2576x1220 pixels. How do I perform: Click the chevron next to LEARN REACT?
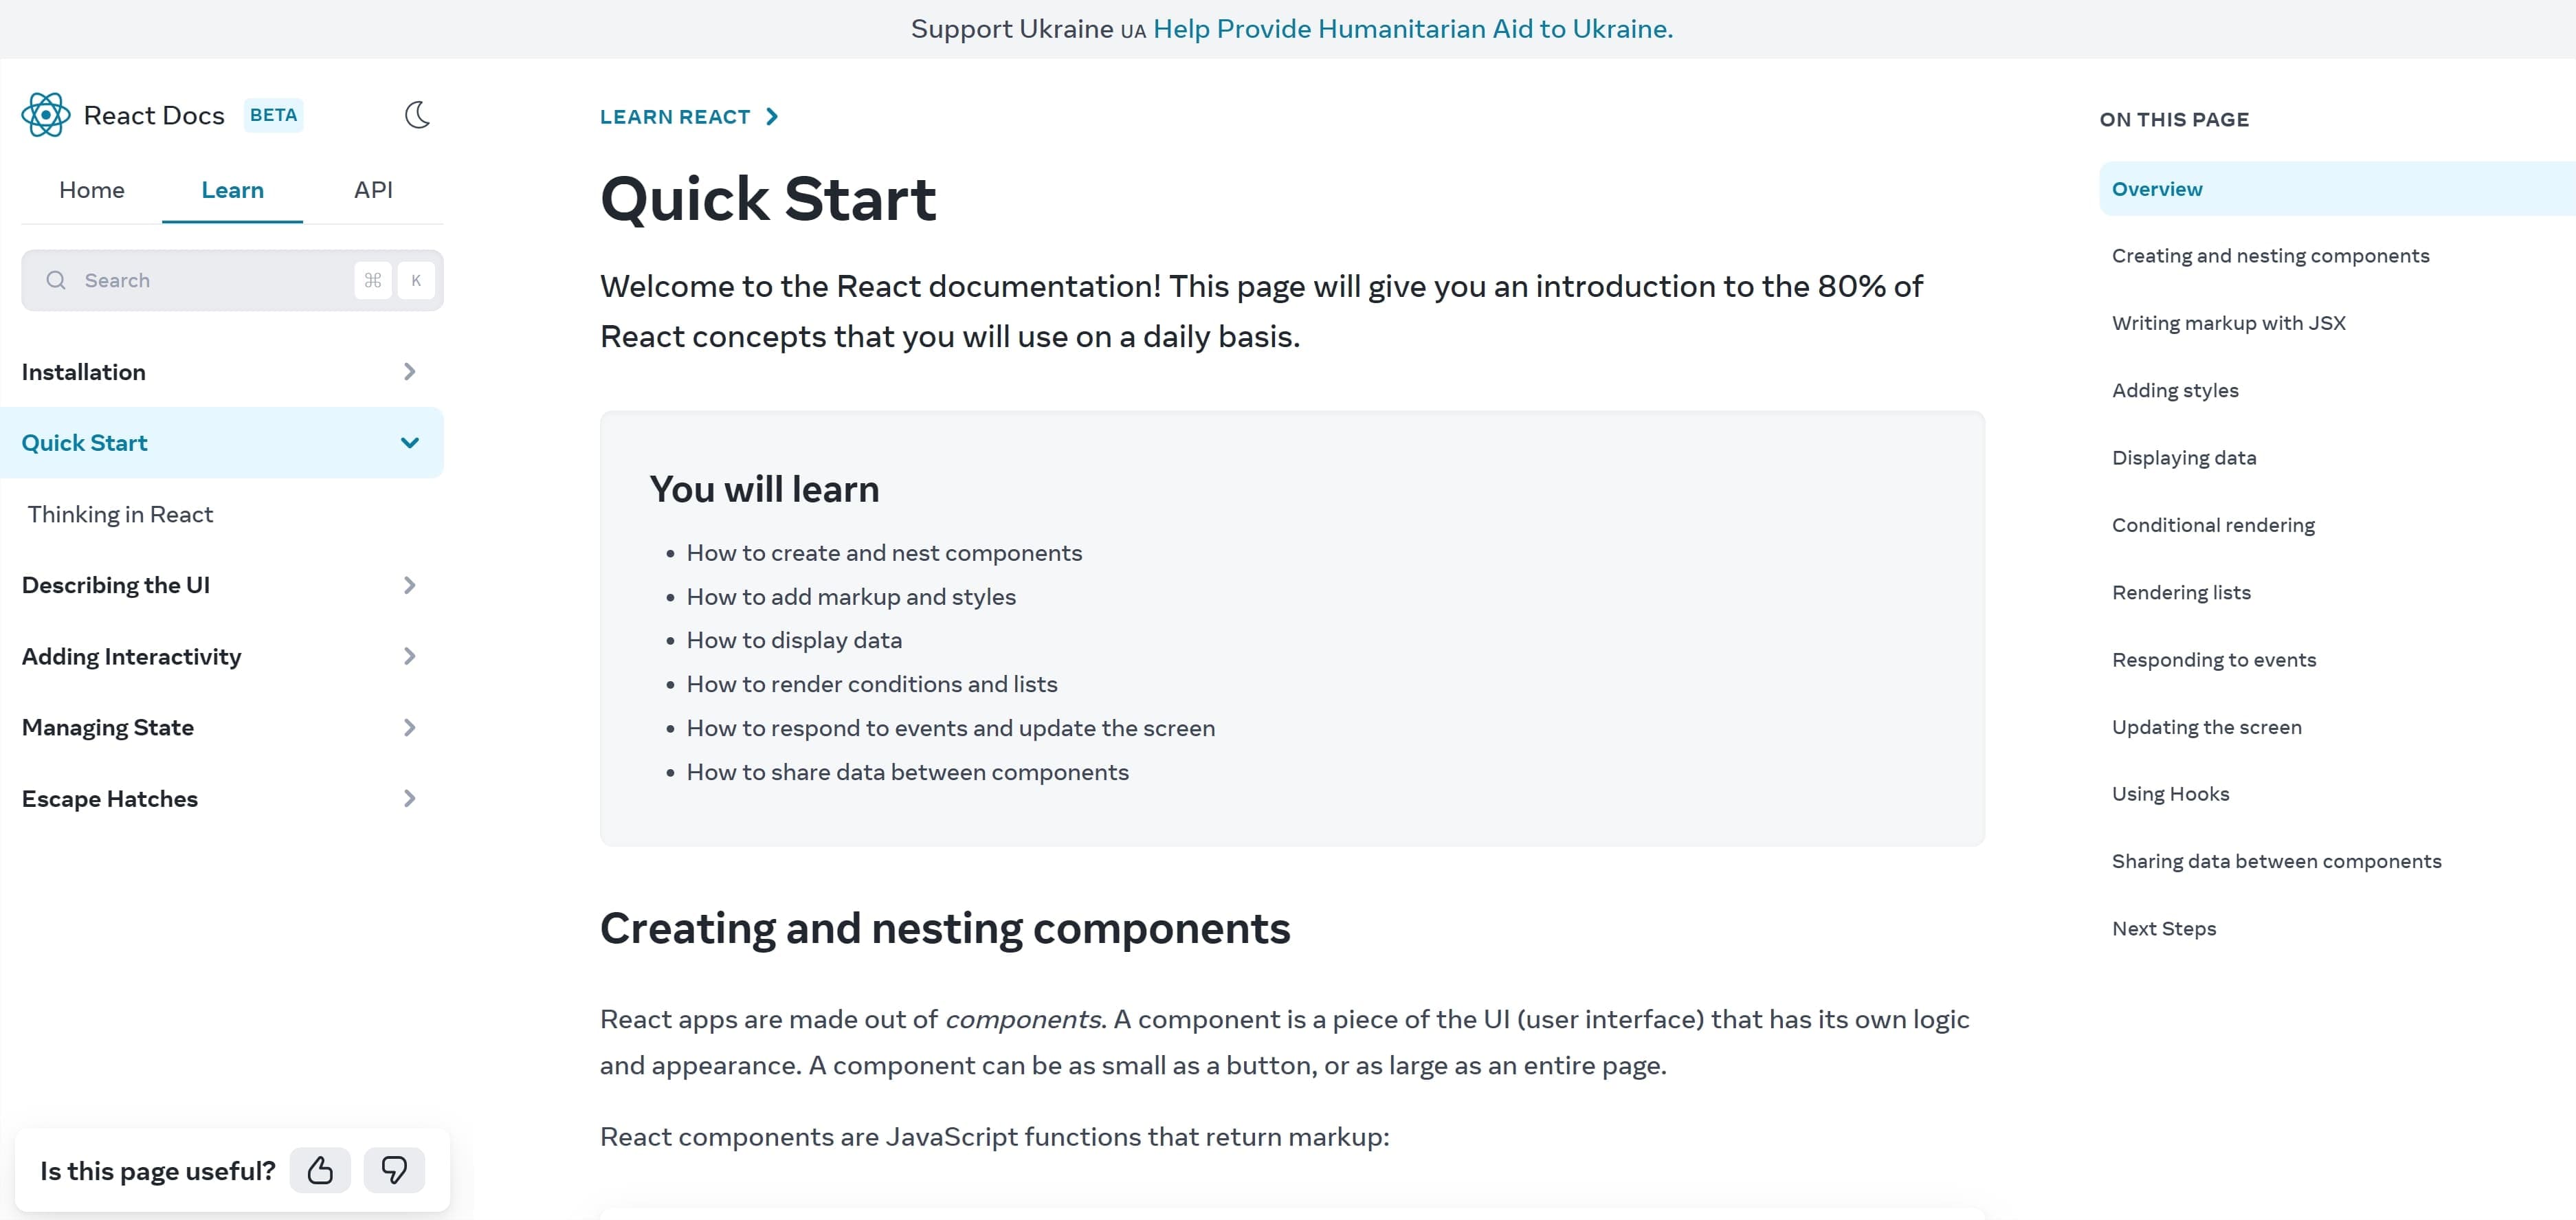pos(772,117)
